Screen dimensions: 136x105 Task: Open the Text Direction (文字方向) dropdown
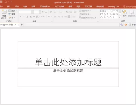85,11
